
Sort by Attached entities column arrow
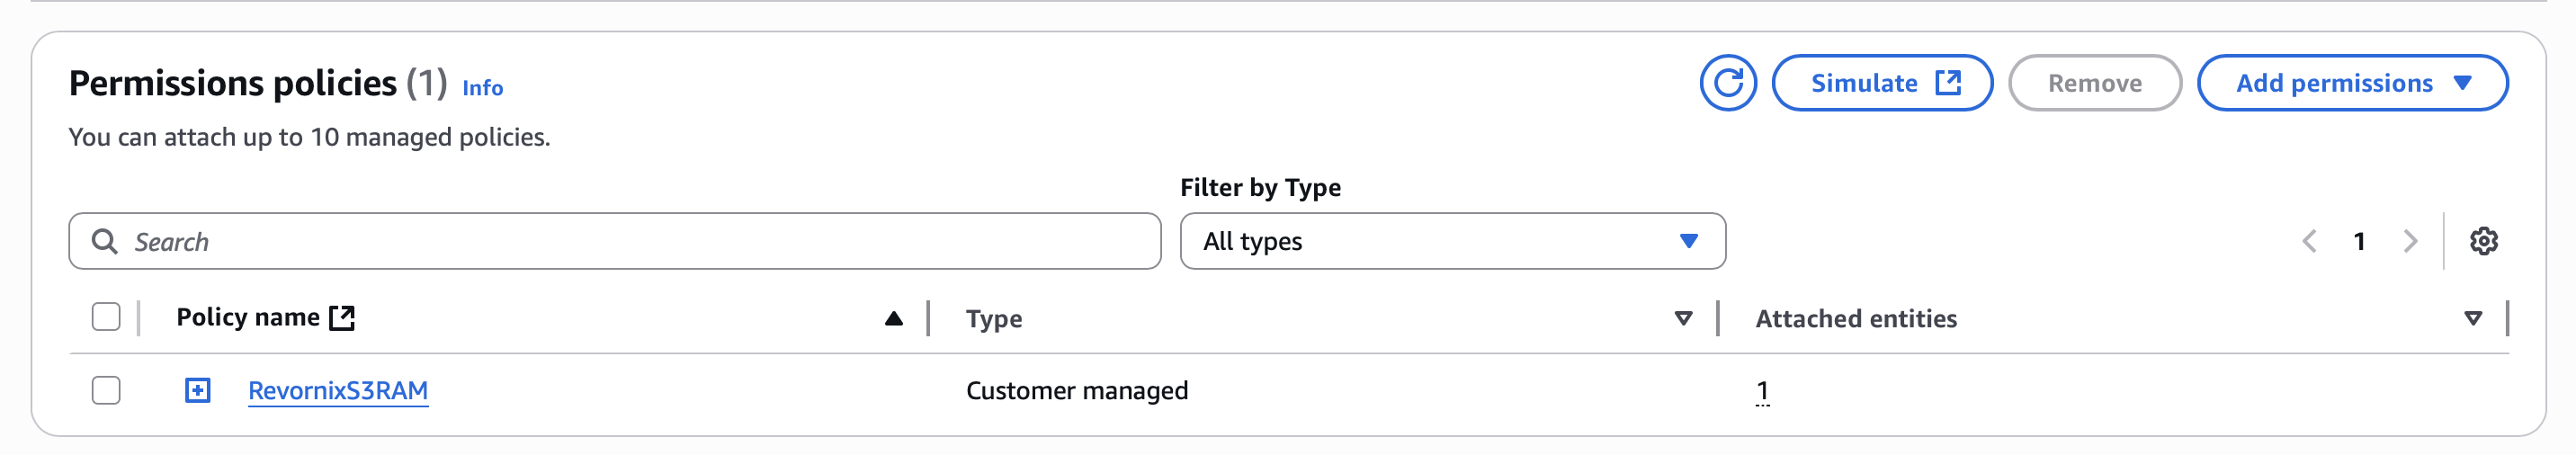[x=2472, y=319]
